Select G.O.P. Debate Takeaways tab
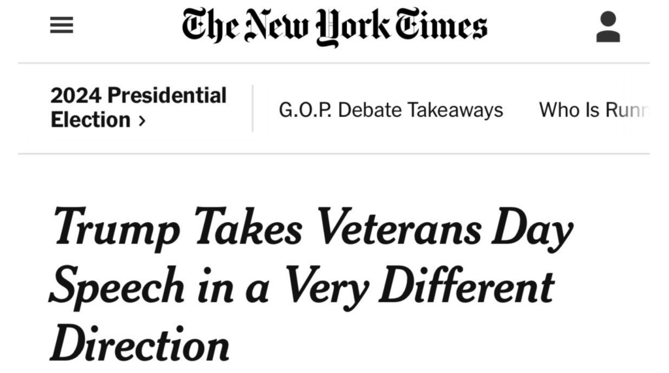This screenshot has height=373, width=669. click(x=391, y=110)
